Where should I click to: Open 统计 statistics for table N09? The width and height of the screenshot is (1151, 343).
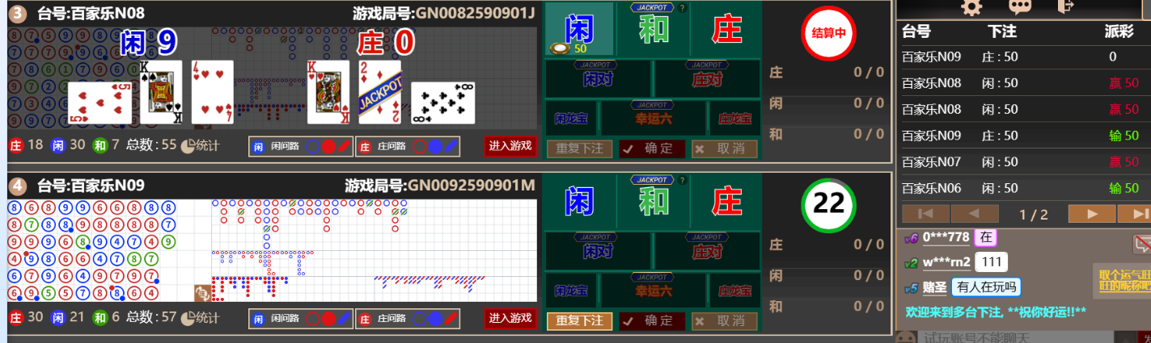200,318
